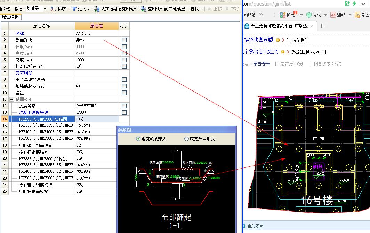370x233 pixels.
Task: Select 底宽放坡形式 radio button
Action: click(186, 139)
